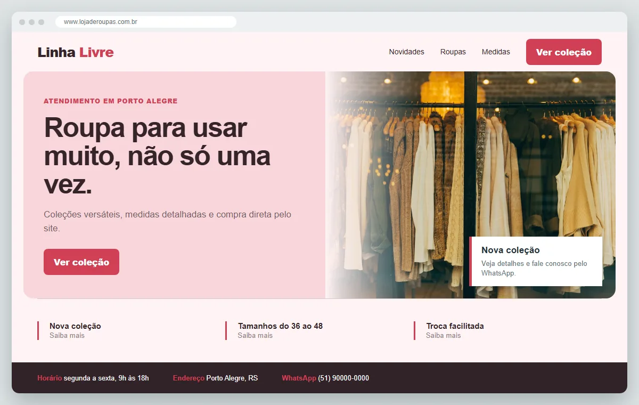Select Saiba mais under Troca facilitada
The width and height of the screenshot is (639, 405).
tap(444, 336)
